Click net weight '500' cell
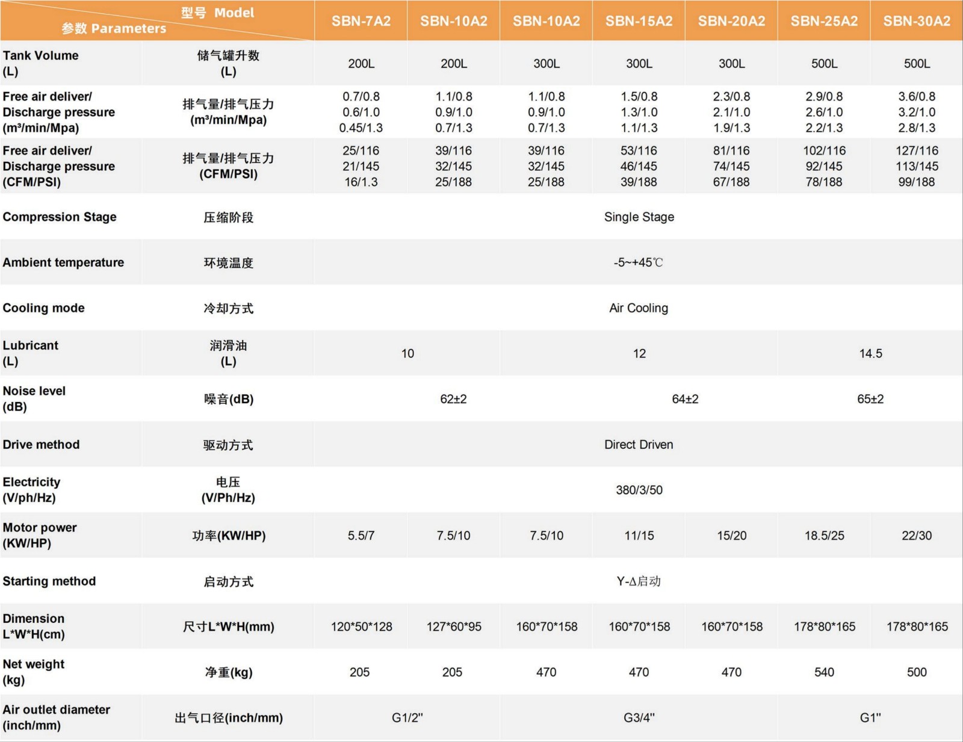This screenshot has width=963, height=742. (917, 672)
